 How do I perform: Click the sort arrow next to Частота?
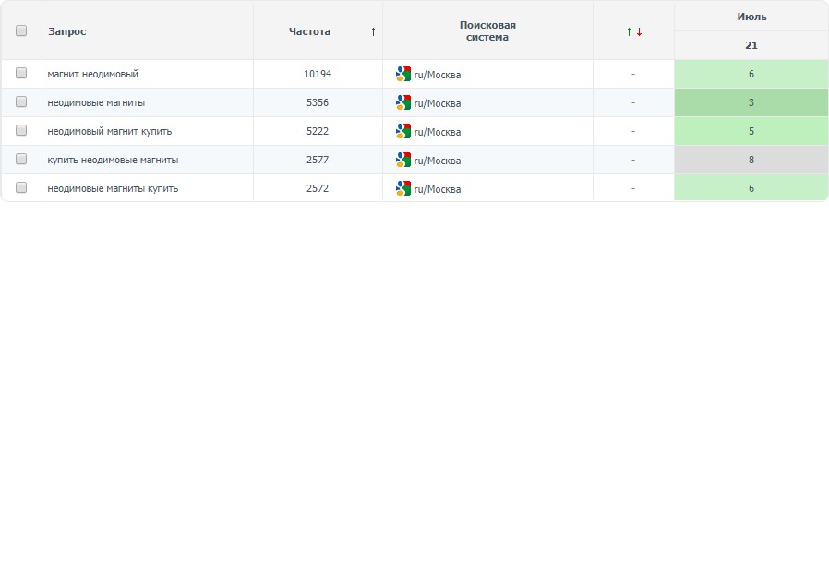click(373, 31)
